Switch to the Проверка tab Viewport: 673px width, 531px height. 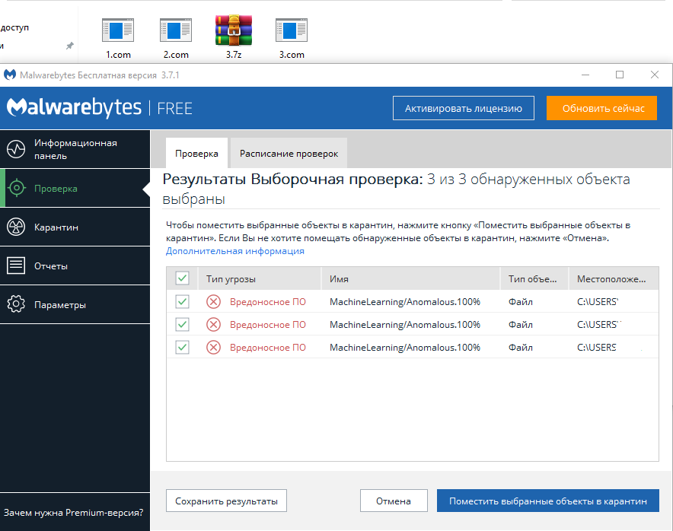pyautogui.click(x=196, y=153)
